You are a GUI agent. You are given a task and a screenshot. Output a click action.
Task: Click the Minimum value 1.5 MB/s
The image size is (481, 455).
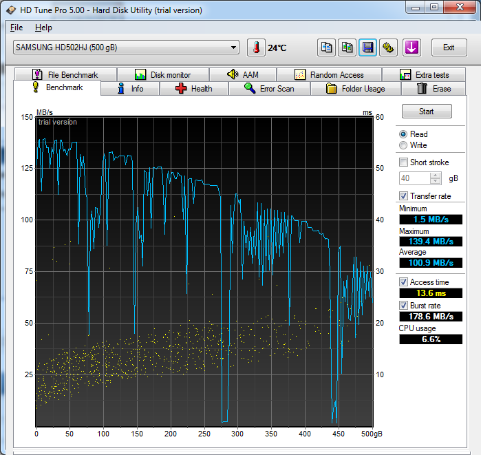click(431, 220)
